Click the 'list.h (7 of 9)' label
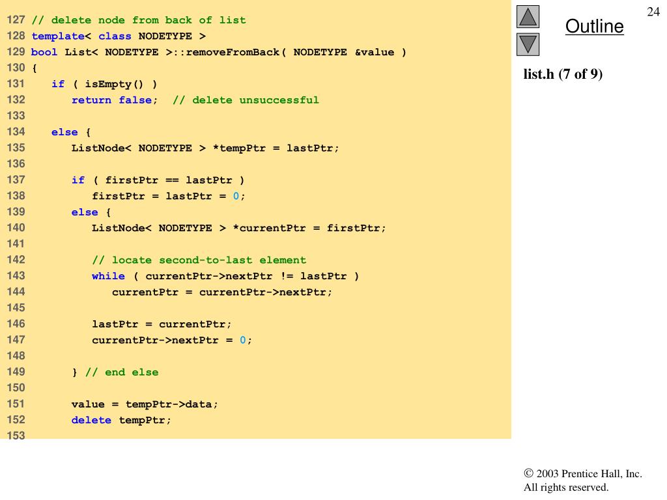 point(563,74)
